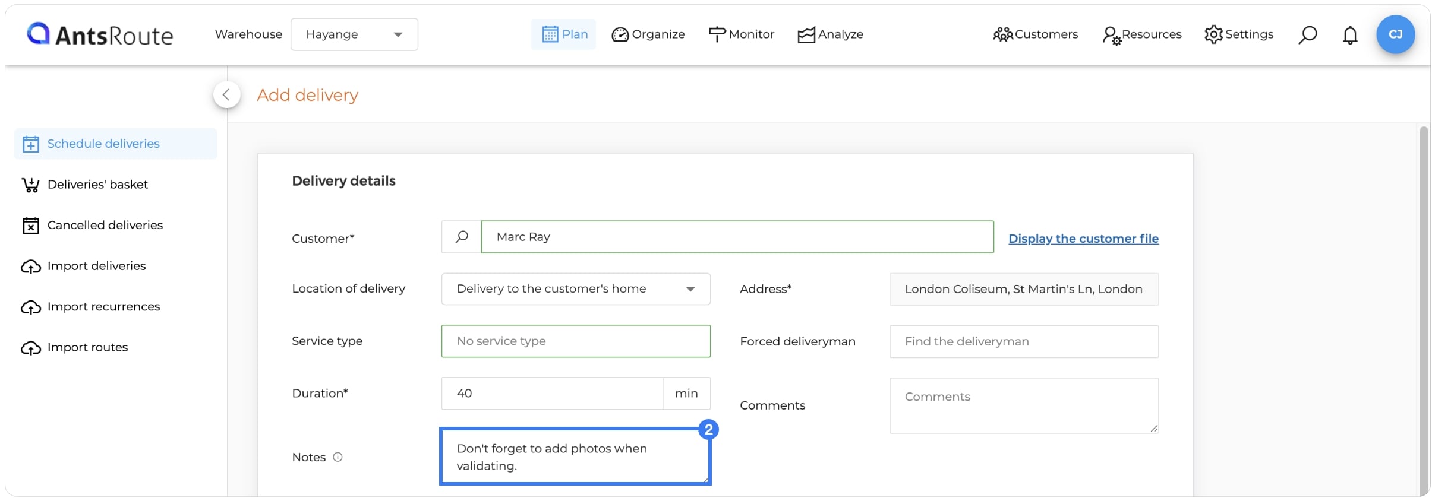Click the Duration field showing 40
The width and height of the screenshot is (1432, 501).
point(552,394)
